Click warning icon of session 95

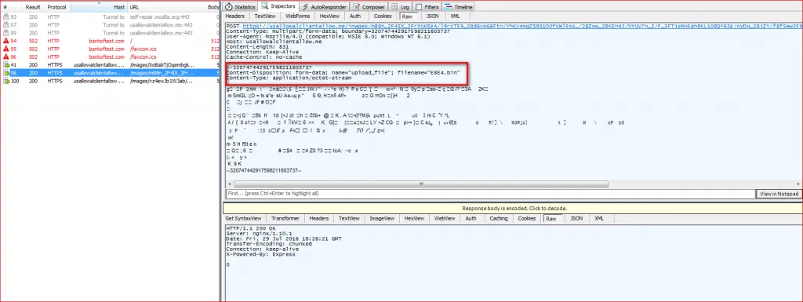pyautogui.click(x=6, y=49)
